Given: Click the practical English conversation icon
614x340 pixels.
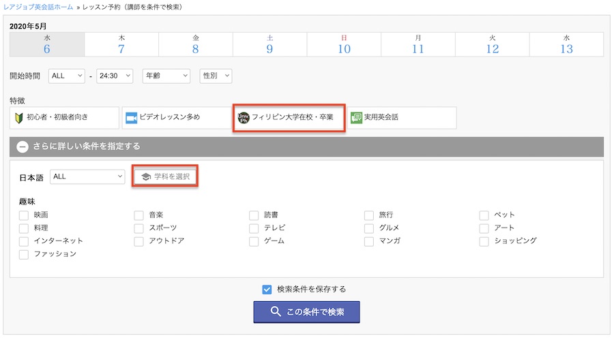Looking at the screenshot, I should click(x=356, y=117).
